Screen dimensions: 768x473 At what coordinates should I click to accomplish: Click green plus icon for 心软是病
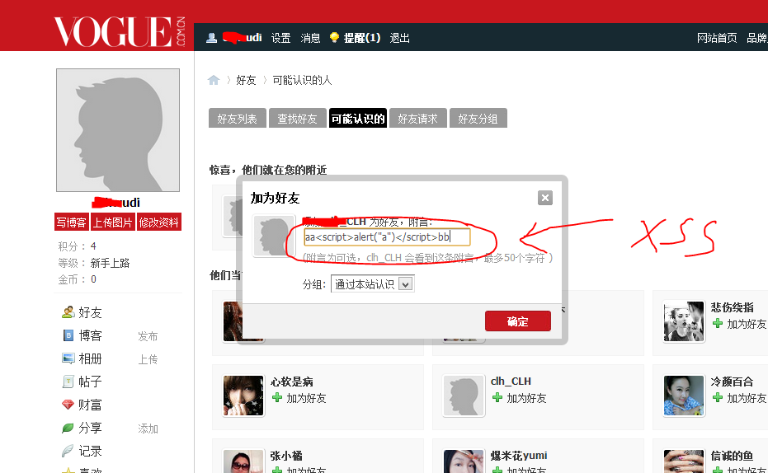[x=277, y=398]
